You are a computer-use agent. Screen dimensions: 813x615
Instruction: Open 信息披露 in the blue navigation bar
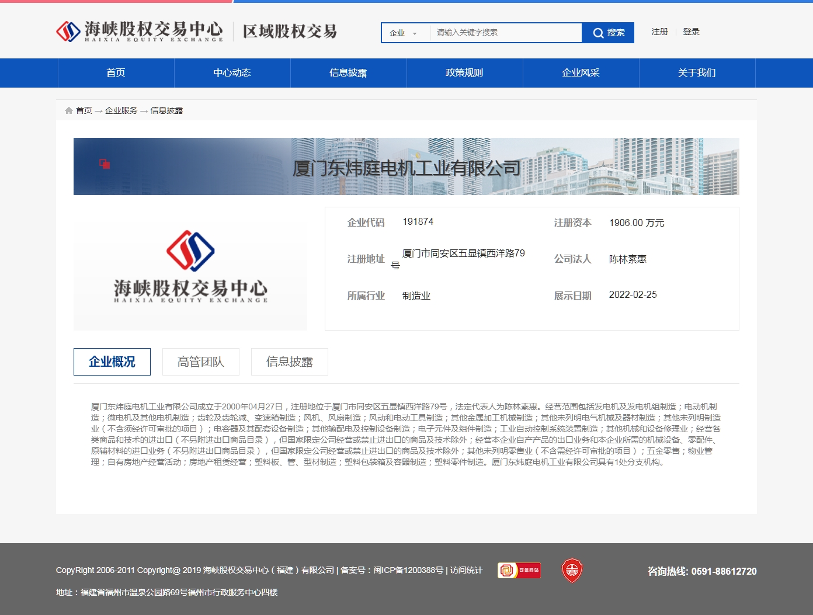pos(348,73)
